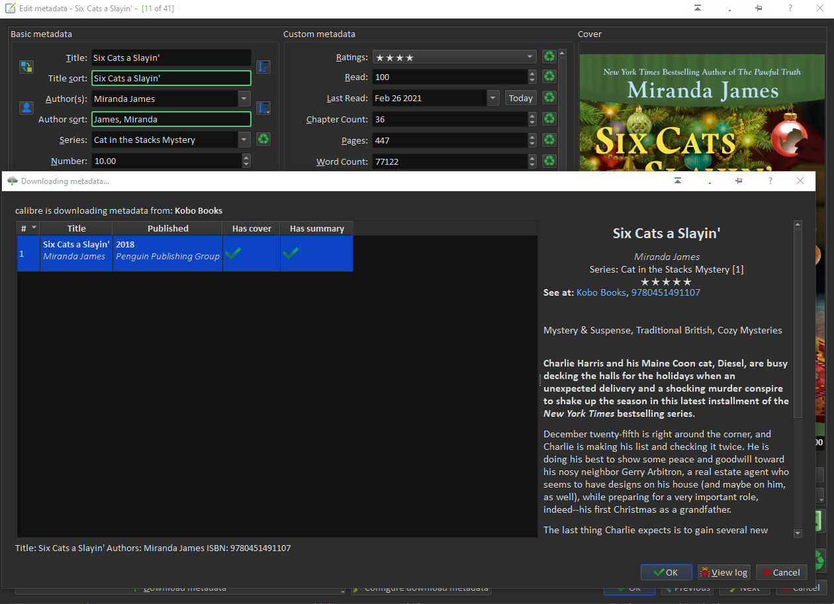Click the recycle icon next to Pages
Image resolution: width=834 pixels, height=604 pixels.
pyautogui.click(x=549, y=140)
